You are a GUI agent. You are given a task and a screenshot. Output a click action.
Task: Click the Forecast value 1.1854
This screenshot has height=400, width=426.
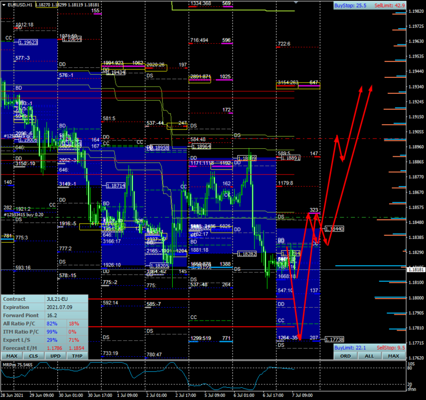[76, 348]
